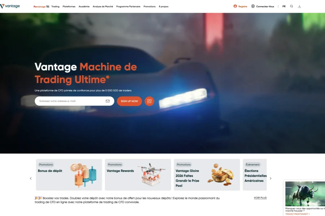The image size is (325, 216).
Task: Click the checkered flag icon beside Parrainage
Action: tap(48, 6)
